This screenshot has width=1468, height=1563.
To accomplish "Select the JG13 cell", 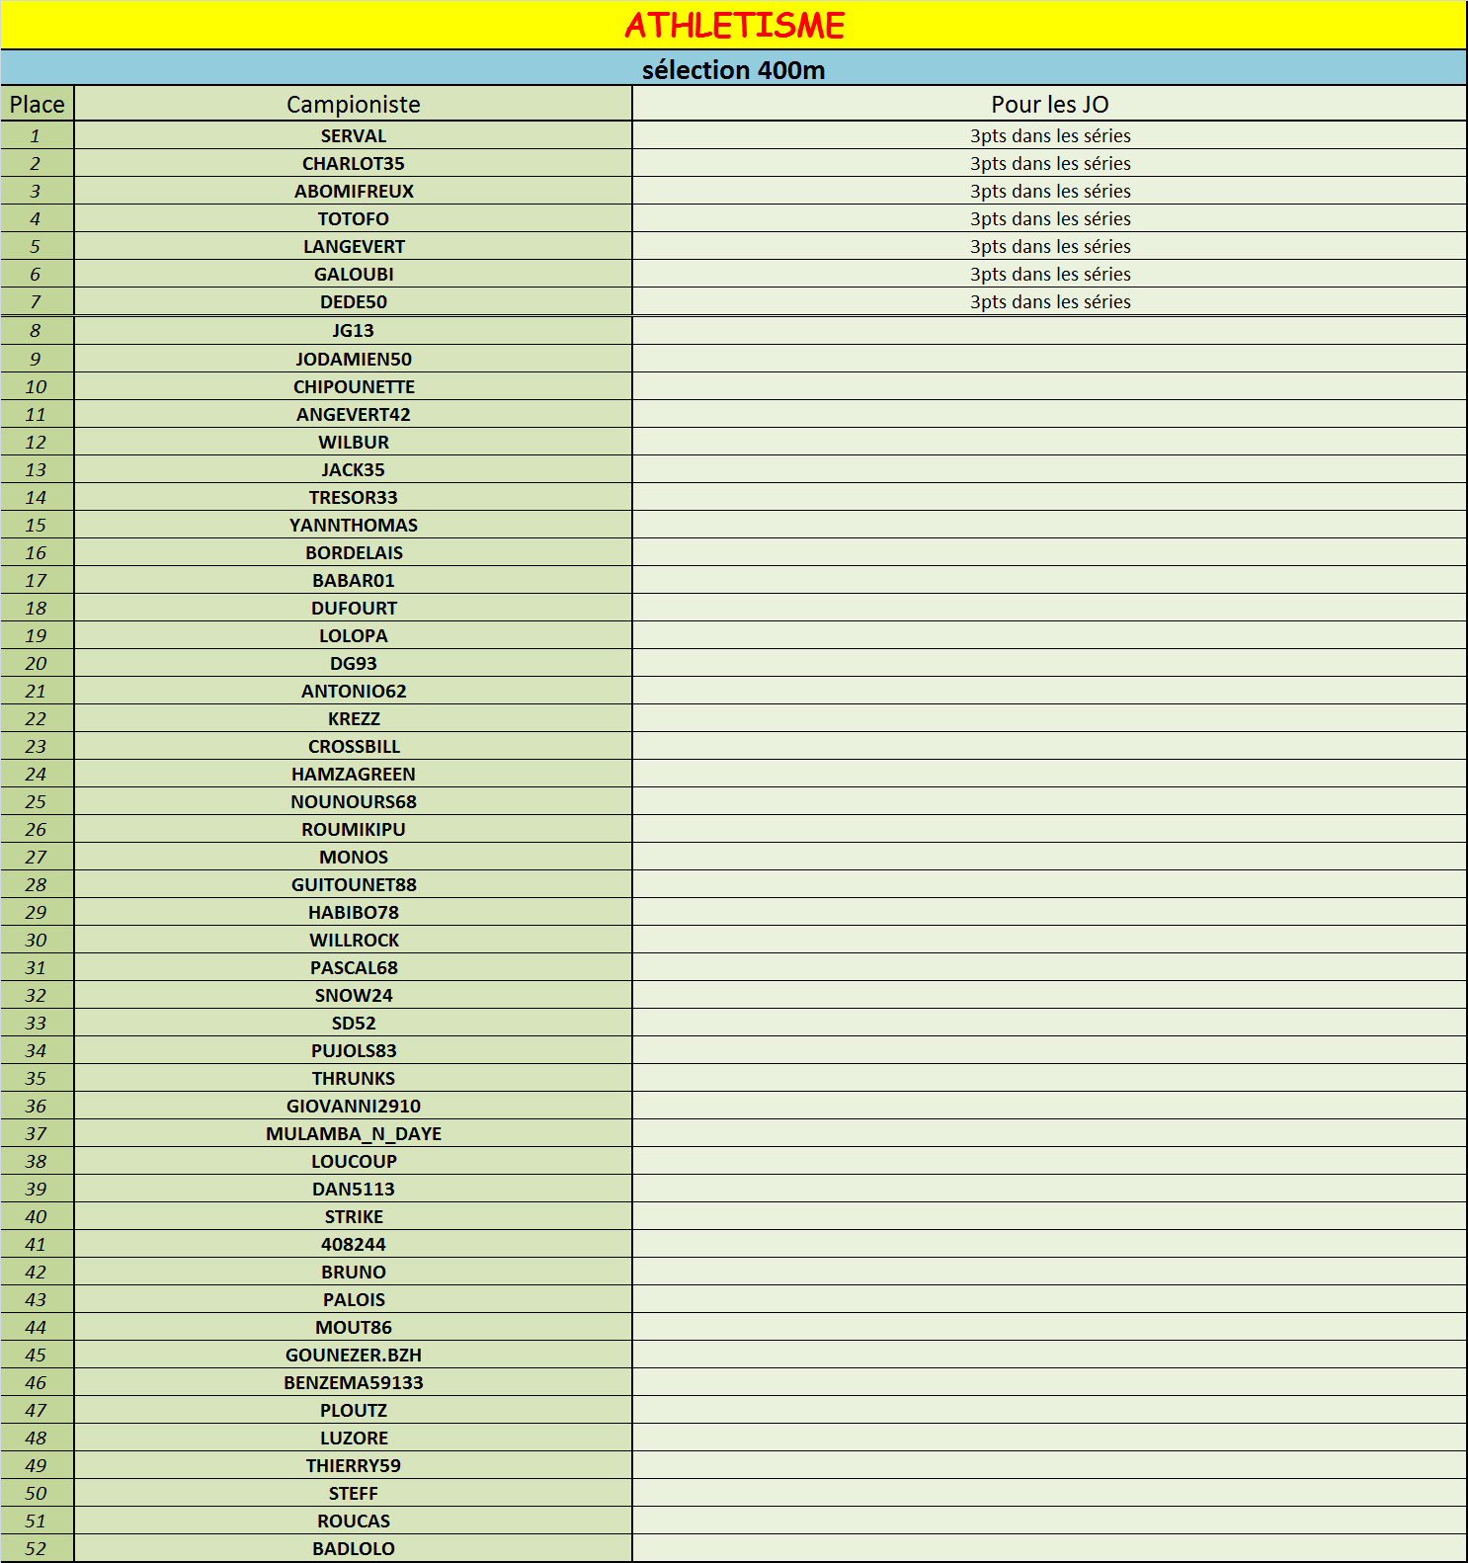I will click(353, 331).
